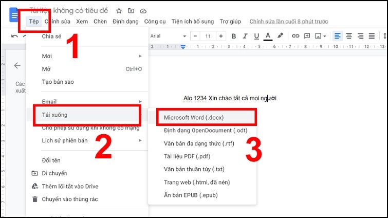388x218 pixels.
Task: Select Chuyển vào thùng rác
Action: (x=87, y=199)
